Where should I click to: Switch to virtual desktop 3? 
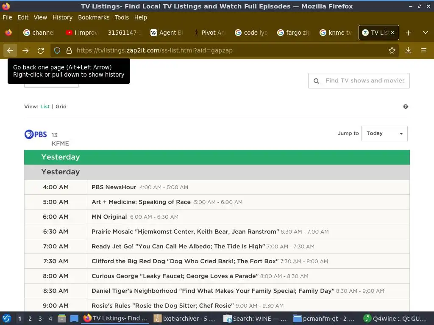tap(40, 319)
